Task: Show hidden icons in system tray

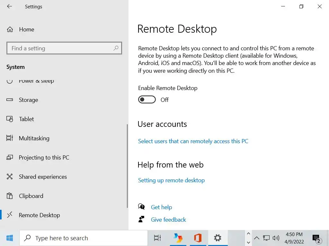Action: 256,238
